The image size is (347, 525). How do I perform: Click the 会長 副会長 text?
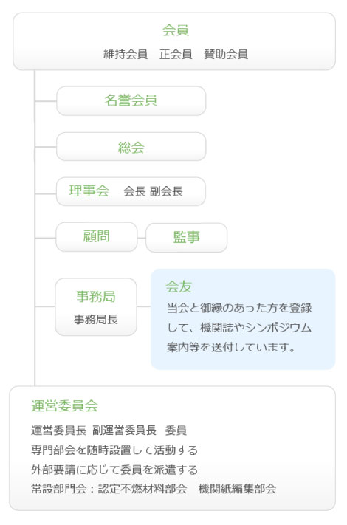[x=154, y=191]
